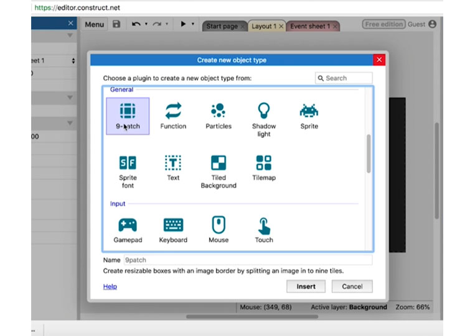Pick the Shadow light plugin
The height and width of the screenshot is (336, 475).
pos(264,120)
